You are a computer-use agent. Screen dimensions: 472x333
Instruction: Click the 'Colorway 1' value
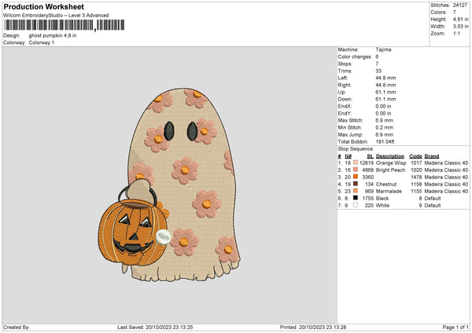pos(42,42)
